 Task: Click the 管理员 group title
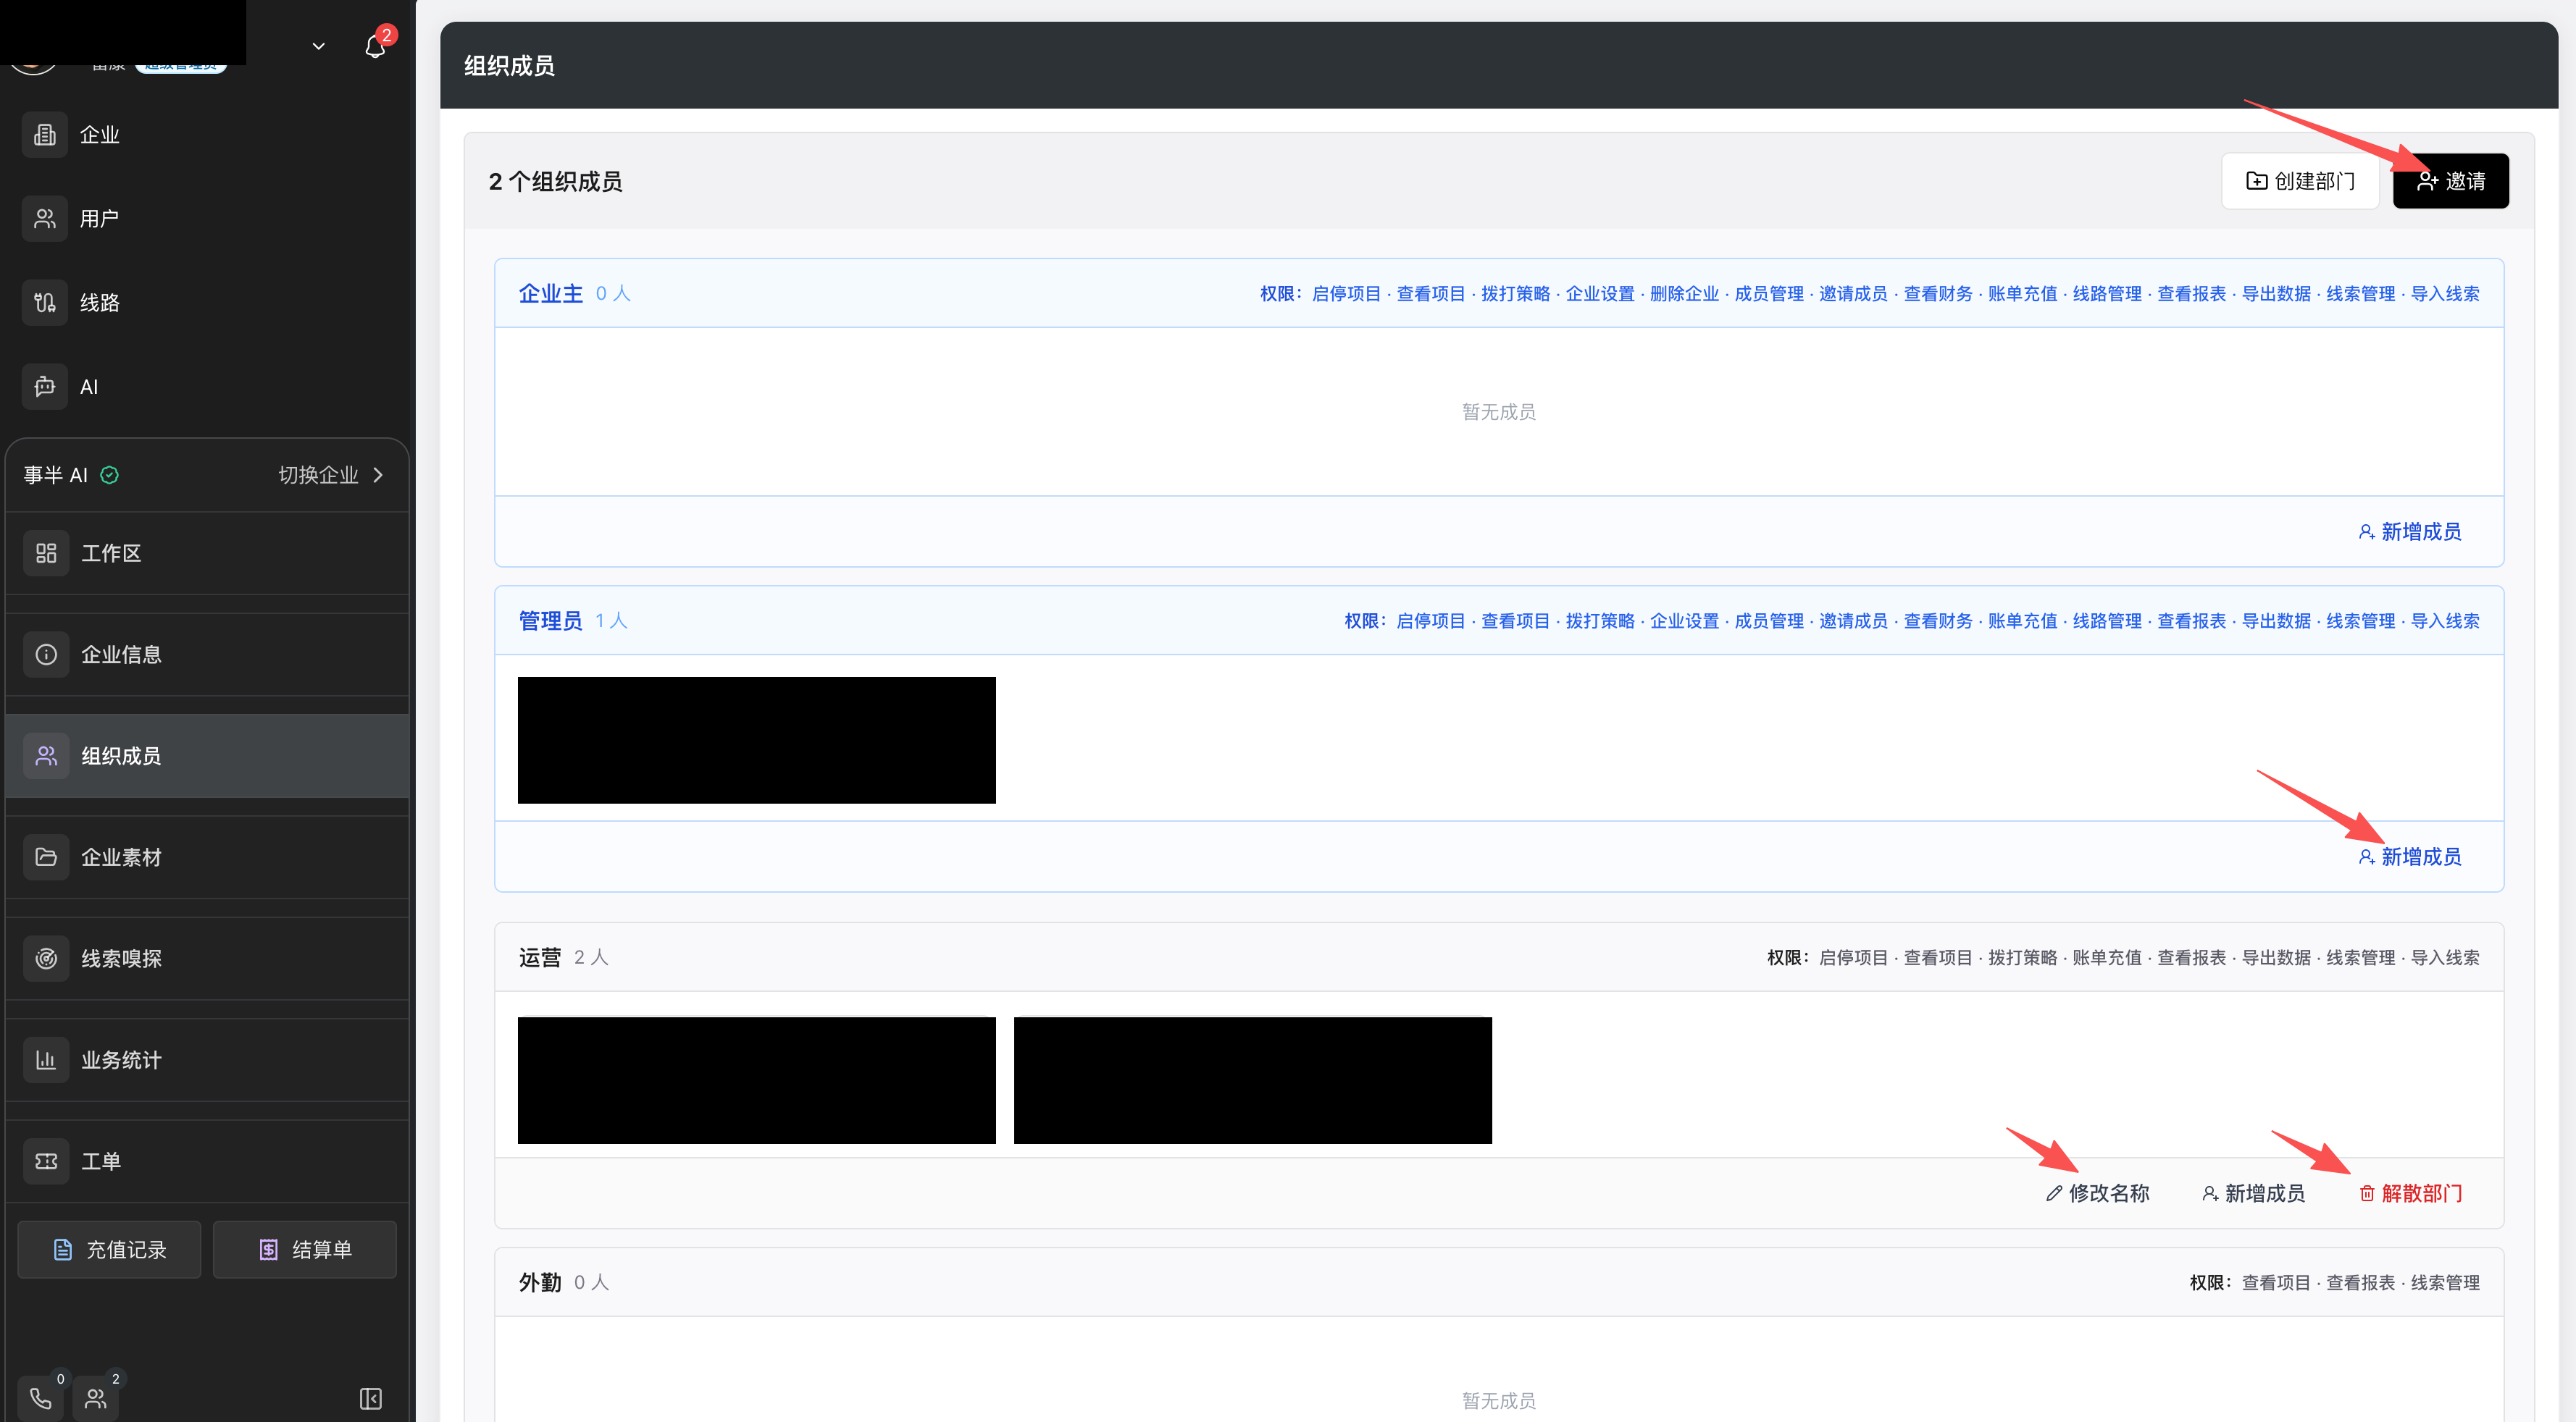pos(551,620)
